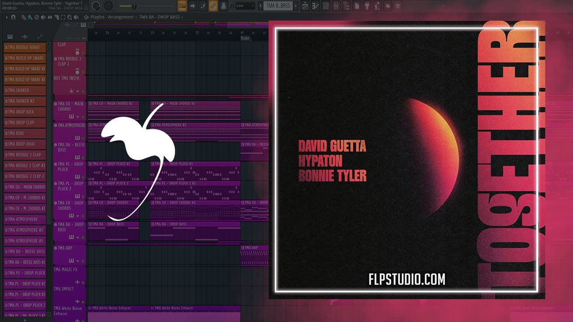Choose the Select marquee tool
Viewport: 573px width, 322px height.
(63, 17)
